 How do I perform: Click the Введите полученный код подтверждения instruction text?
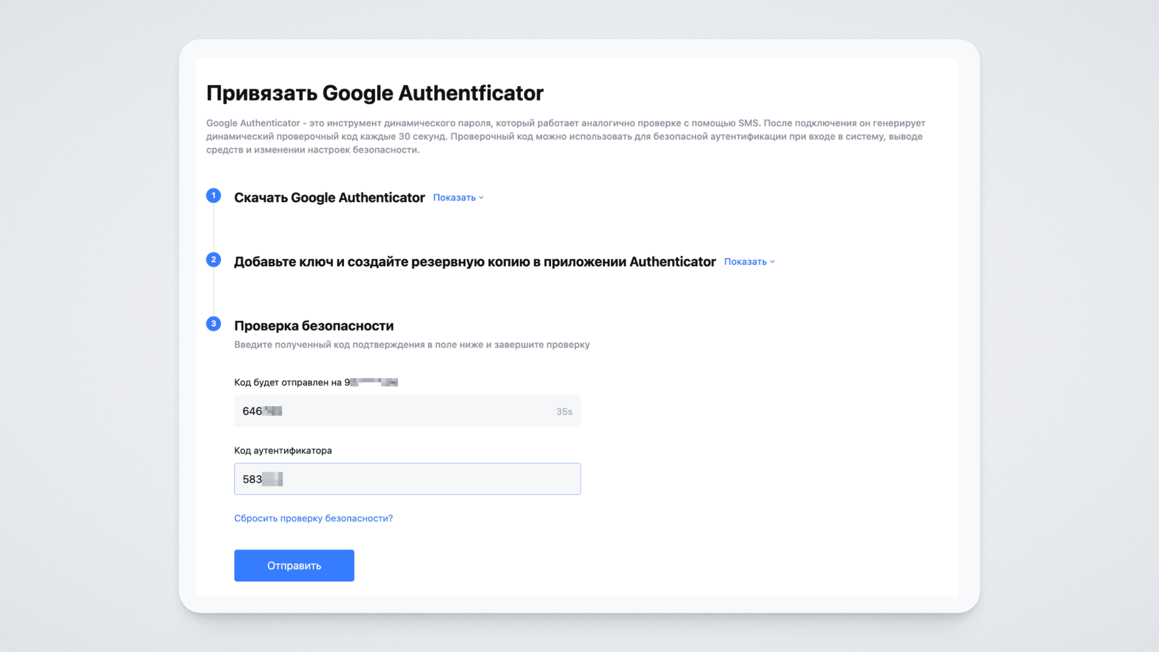coord(412,345)
